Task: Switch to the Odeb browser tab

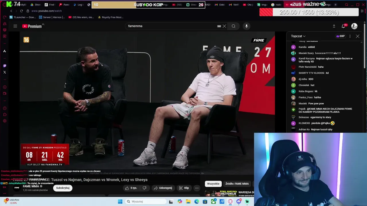Action: 220,5
